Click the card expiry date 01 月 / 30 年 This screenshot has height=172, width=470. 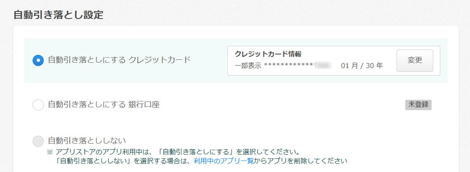362,66
